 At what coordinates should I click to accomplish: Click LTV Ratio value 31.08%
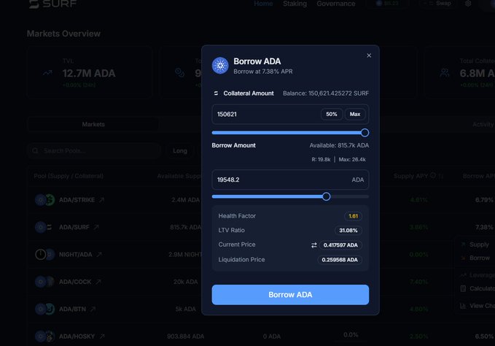[348, 231]
